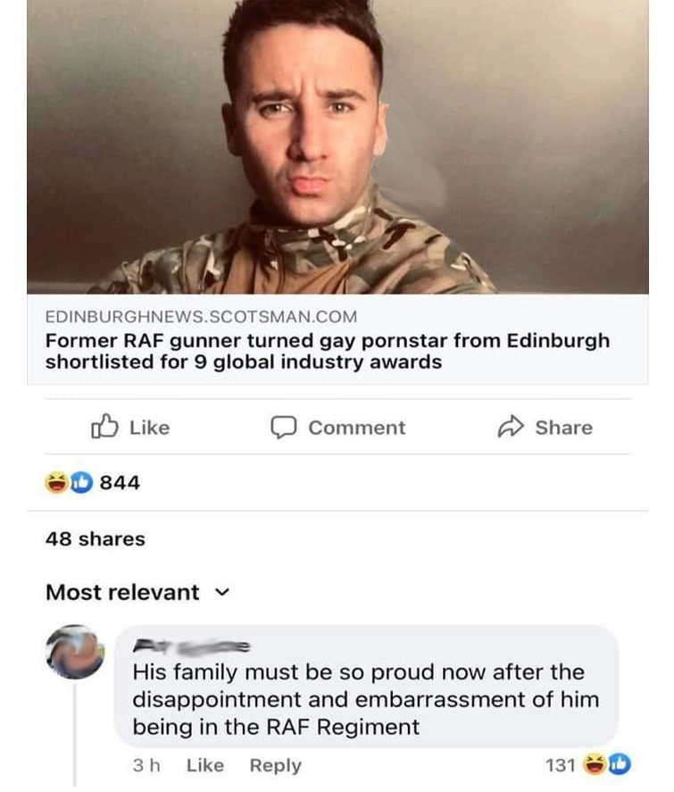Click the blurred commenter name
674x792 pixels.
click(x=191, y=645)
